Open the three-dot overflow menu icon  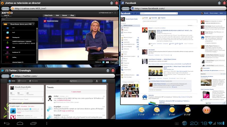point(47,123)
